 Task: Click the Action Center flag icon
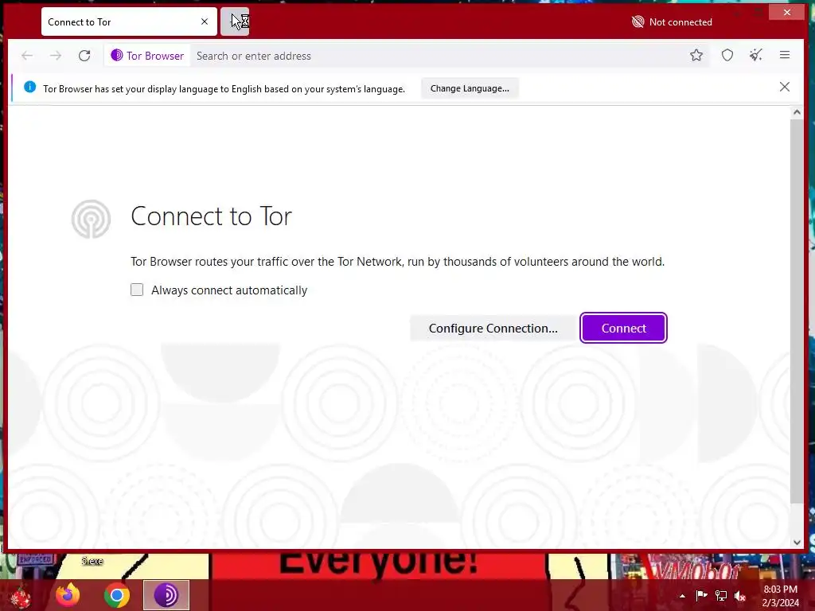click(701, 595)
